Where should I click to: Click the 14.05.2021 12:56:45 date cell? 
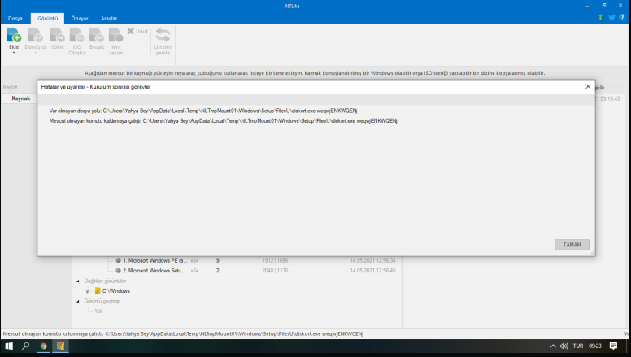(372, 271)
